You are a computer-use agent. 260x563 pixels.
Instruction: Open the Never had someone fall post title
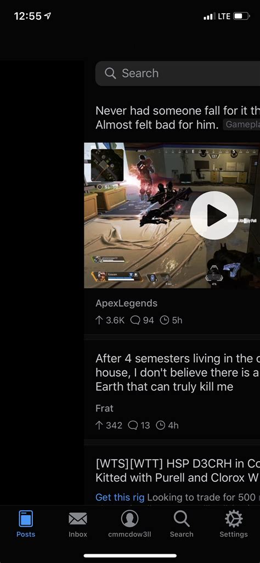pos(178,117)
